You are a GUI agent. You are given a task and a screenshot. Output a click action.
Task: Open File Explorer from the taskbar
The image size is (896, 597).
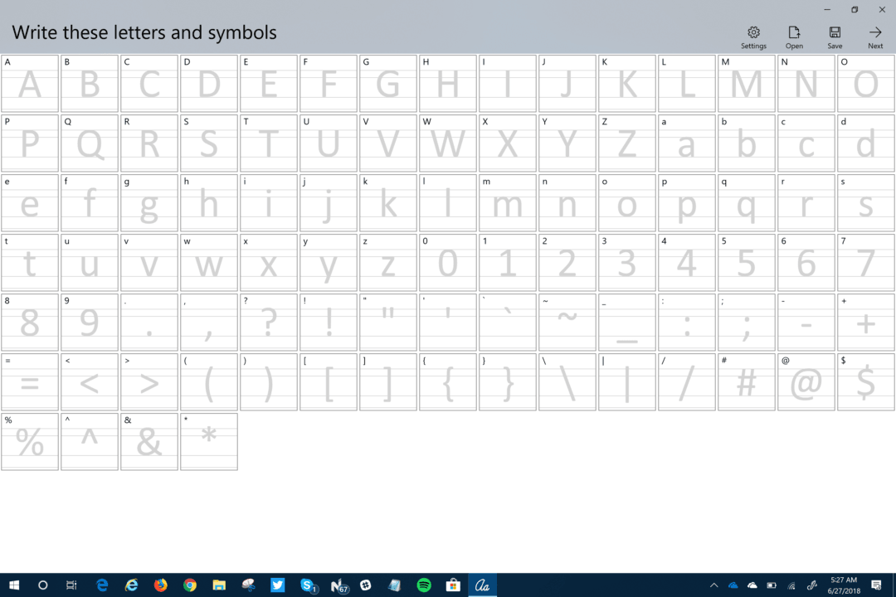tap(219, 585)
